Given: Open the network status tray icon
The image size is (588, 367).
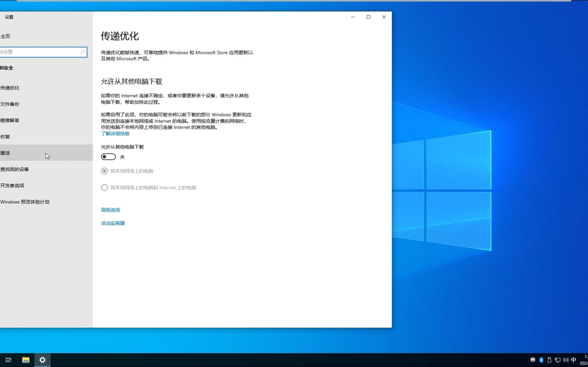Looking at the screenshot, I should pos(557,360).
